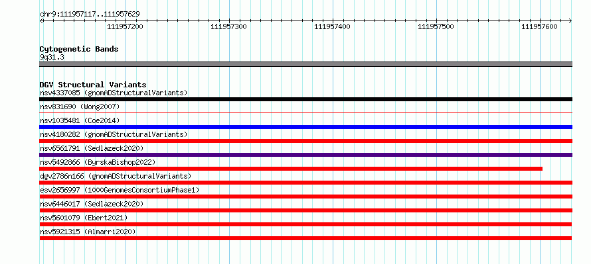
Task: Click the Cytogenetic Bands track title
Action: tap(79, 49)
